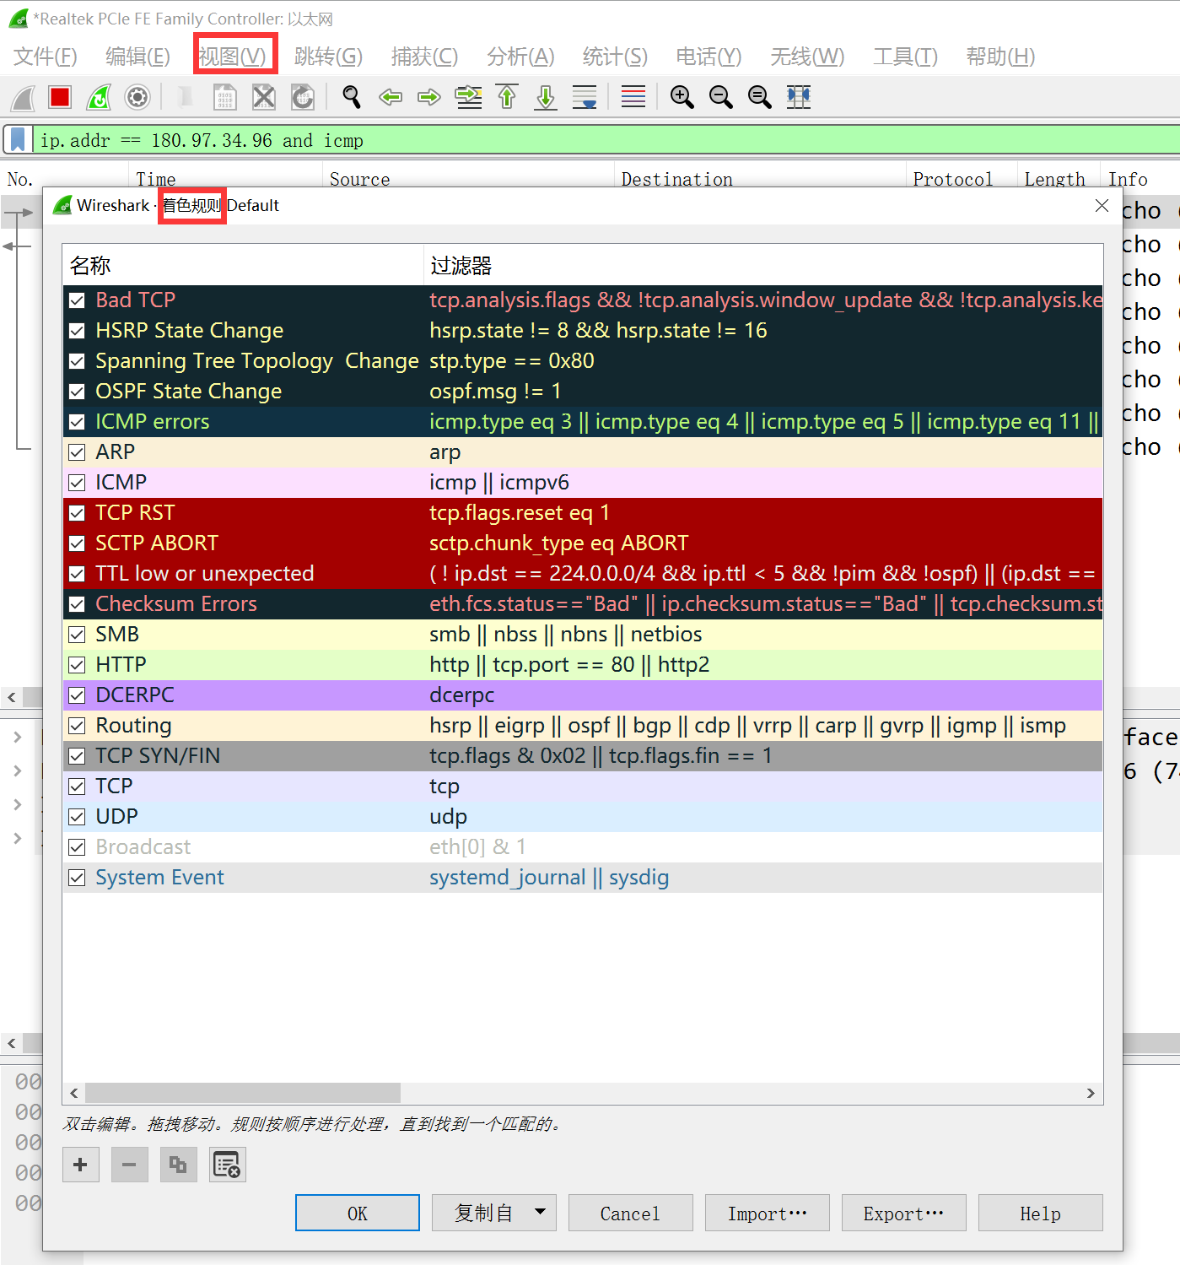Toggle auto scroll during live capture icon
Screen dimensions: 1180x1265
click(585, 98)
